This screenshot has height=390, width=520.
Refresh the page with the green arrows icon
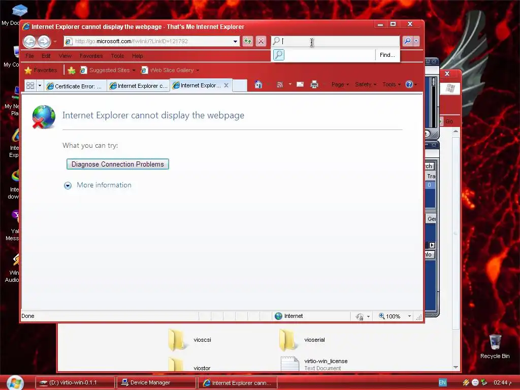248,41
